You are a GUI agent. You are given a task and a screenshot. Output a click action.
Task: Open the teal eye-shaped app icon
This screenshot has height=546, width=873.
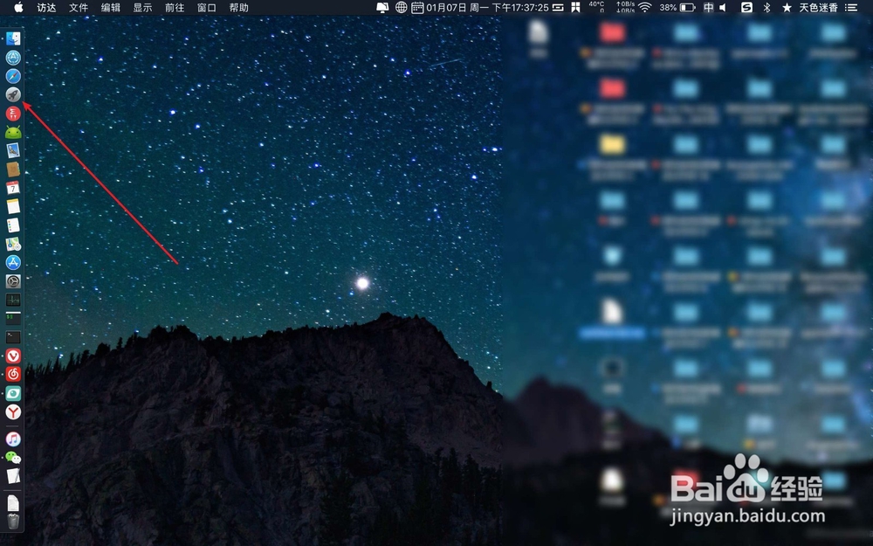tap(13, 393)
